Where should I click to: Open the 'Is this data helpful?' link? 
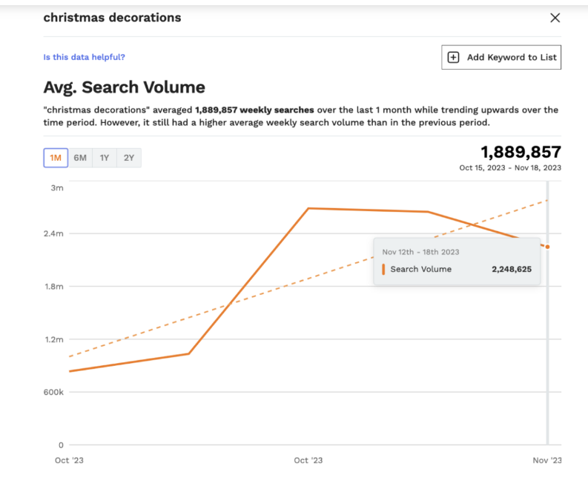click(84, 57)
